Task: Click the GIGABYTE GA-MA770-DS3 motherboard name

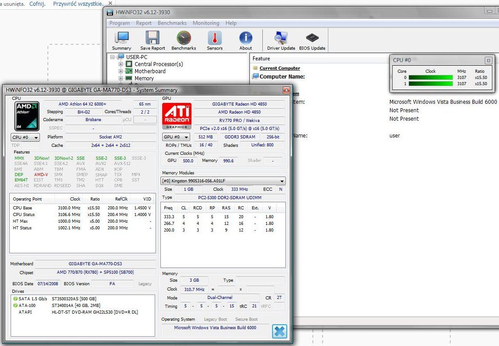Action: pyautogui.click(x=95, y=264)
